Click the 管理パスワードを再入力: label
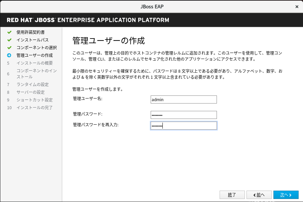 pos(96,125)
